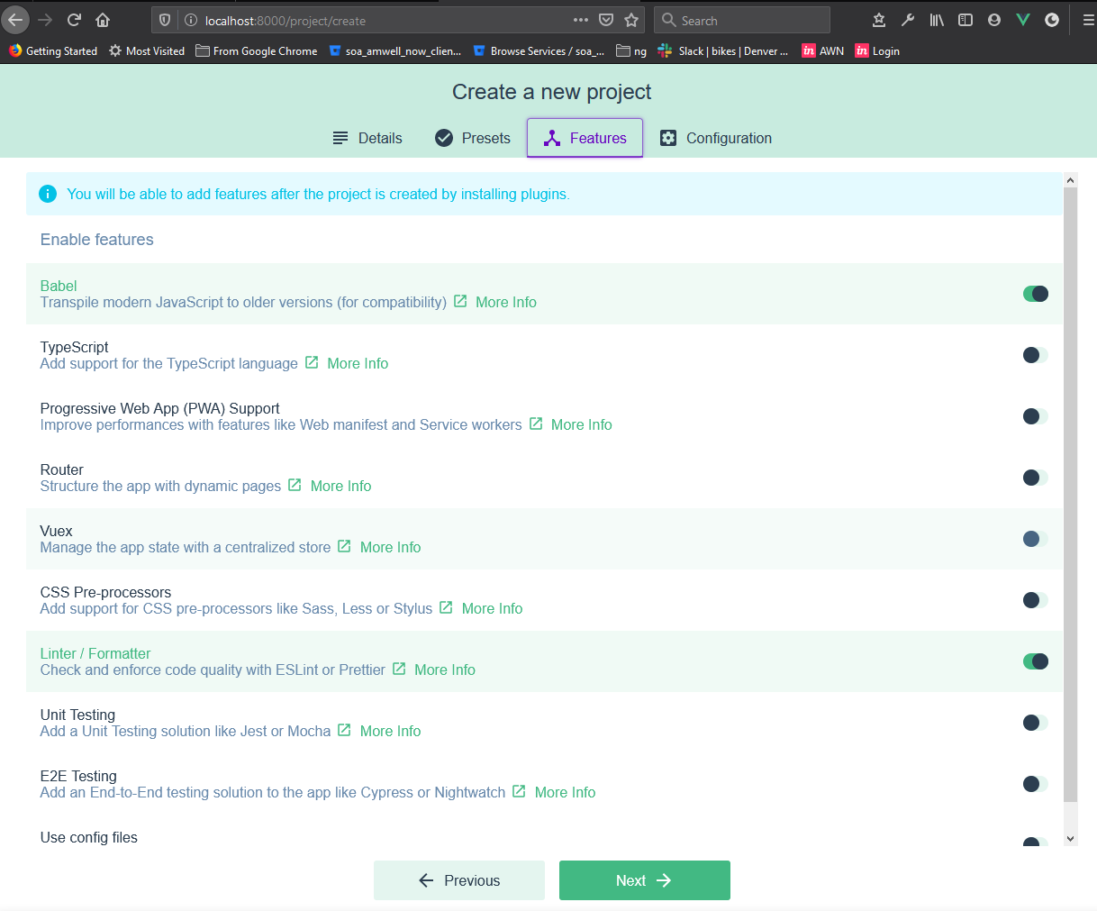Click the Previous button
Screen dimensions: 1097x911
(459, 880)
